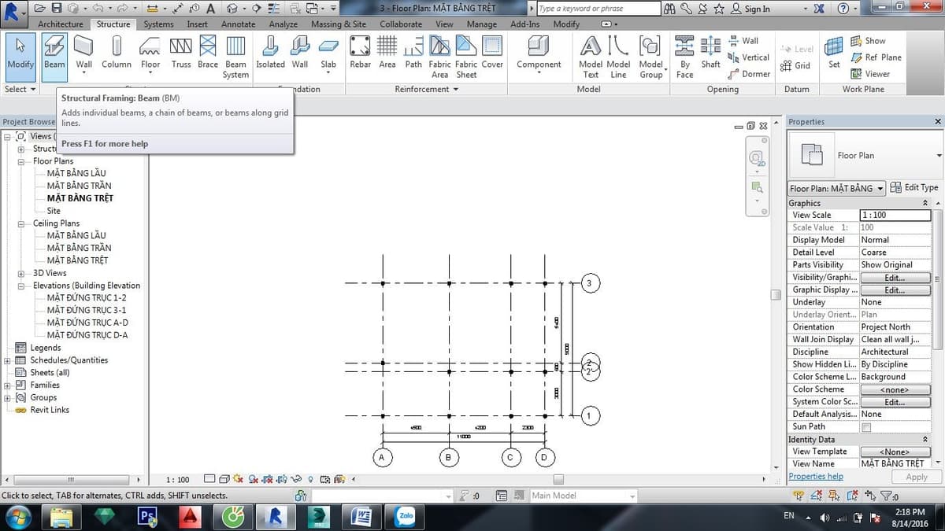Click the Dormer opening tool
Screen dimensions: 945x531
749,74
